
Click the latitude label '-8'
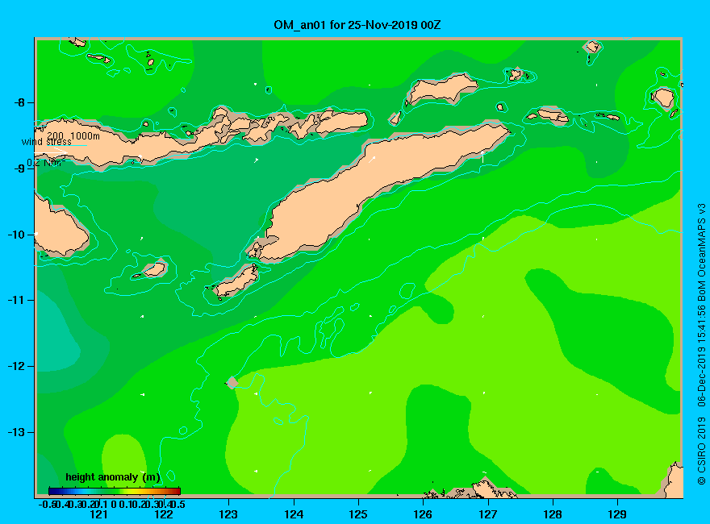(19, 102)
